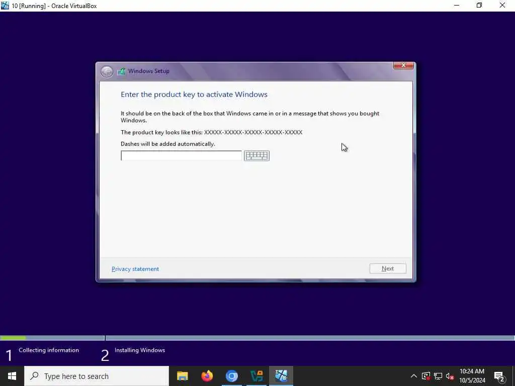Open the Windows Start menu
This screenshot has height=386, width=515.
(x=12, y=376)
